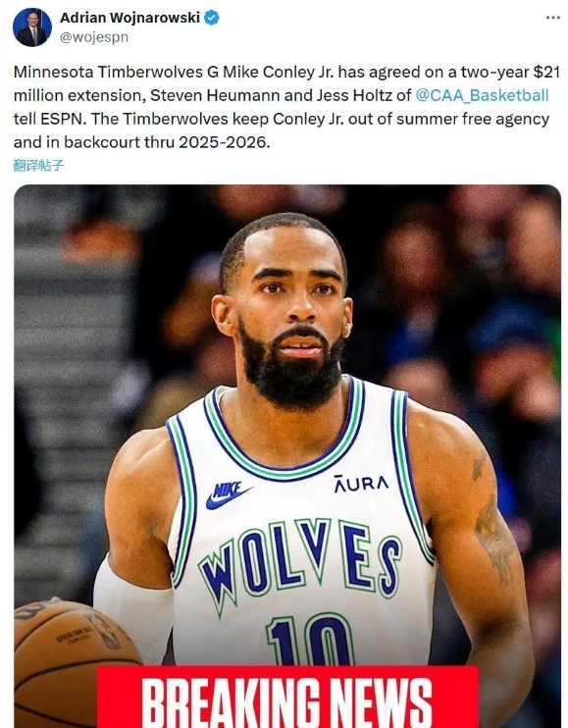
Task: Click the blue verified checkmark badge
Action: 212,18
